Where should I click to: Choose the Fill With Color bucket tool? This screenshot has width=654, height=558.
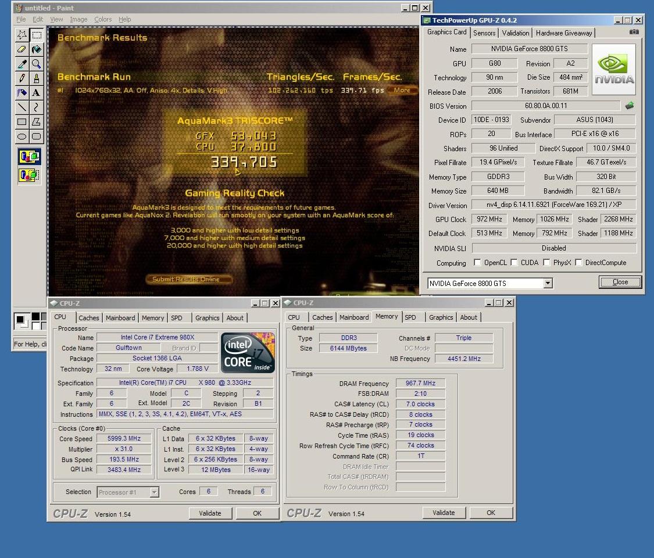click(37, 49)
